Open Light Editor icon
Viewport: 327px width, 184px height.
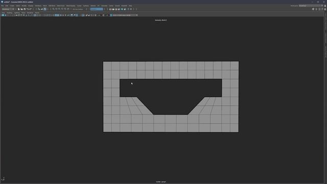coord(128,9)
